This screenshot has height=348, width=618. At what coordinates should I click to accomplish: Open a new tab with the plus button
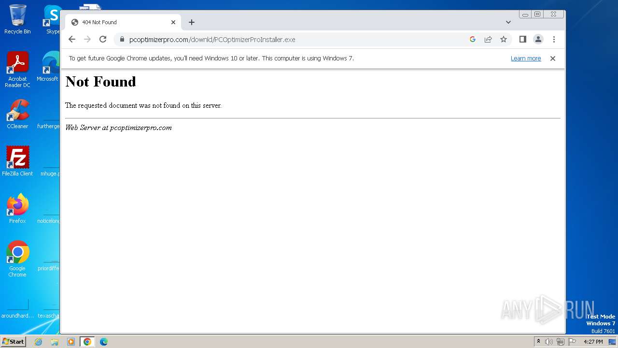(192, 22)
